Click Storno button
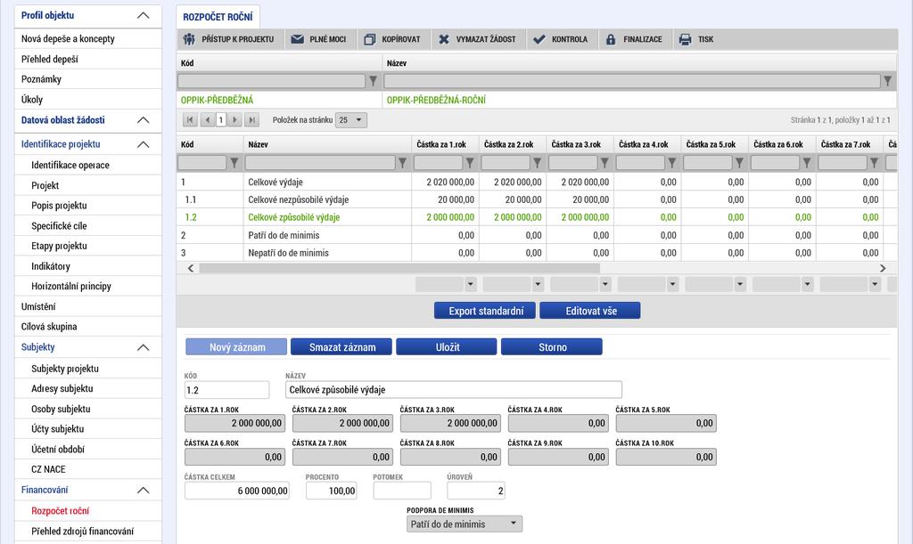The height and width of the screenshot is (544, 913). [551, 347]
